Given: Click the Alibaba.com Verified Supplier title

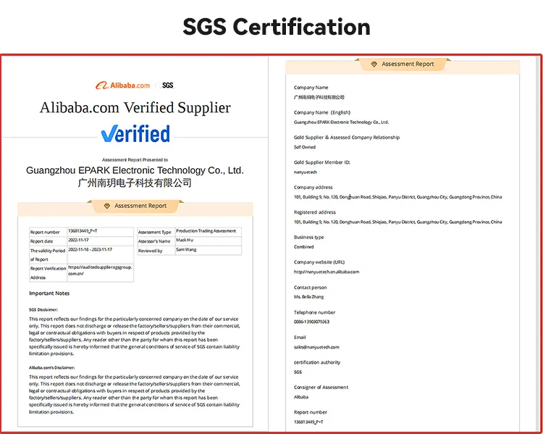Looking at the screenshot, I should click(135, 108).
